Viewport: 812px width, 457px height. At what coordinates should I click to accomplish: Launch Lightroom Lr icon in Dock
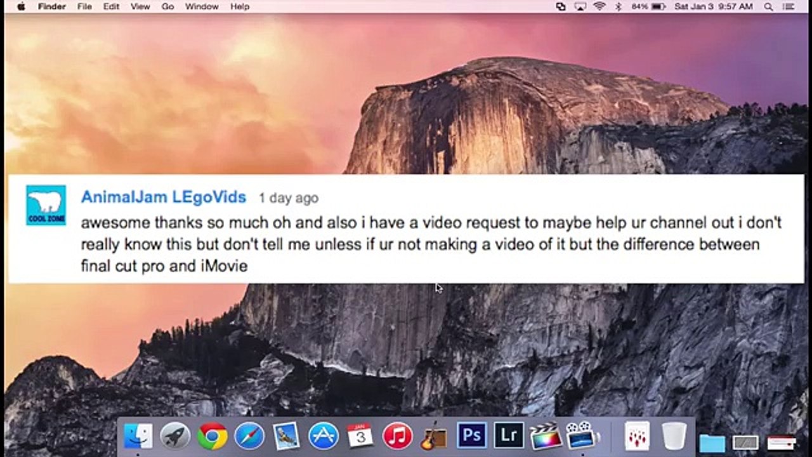(x=509, y=436)
